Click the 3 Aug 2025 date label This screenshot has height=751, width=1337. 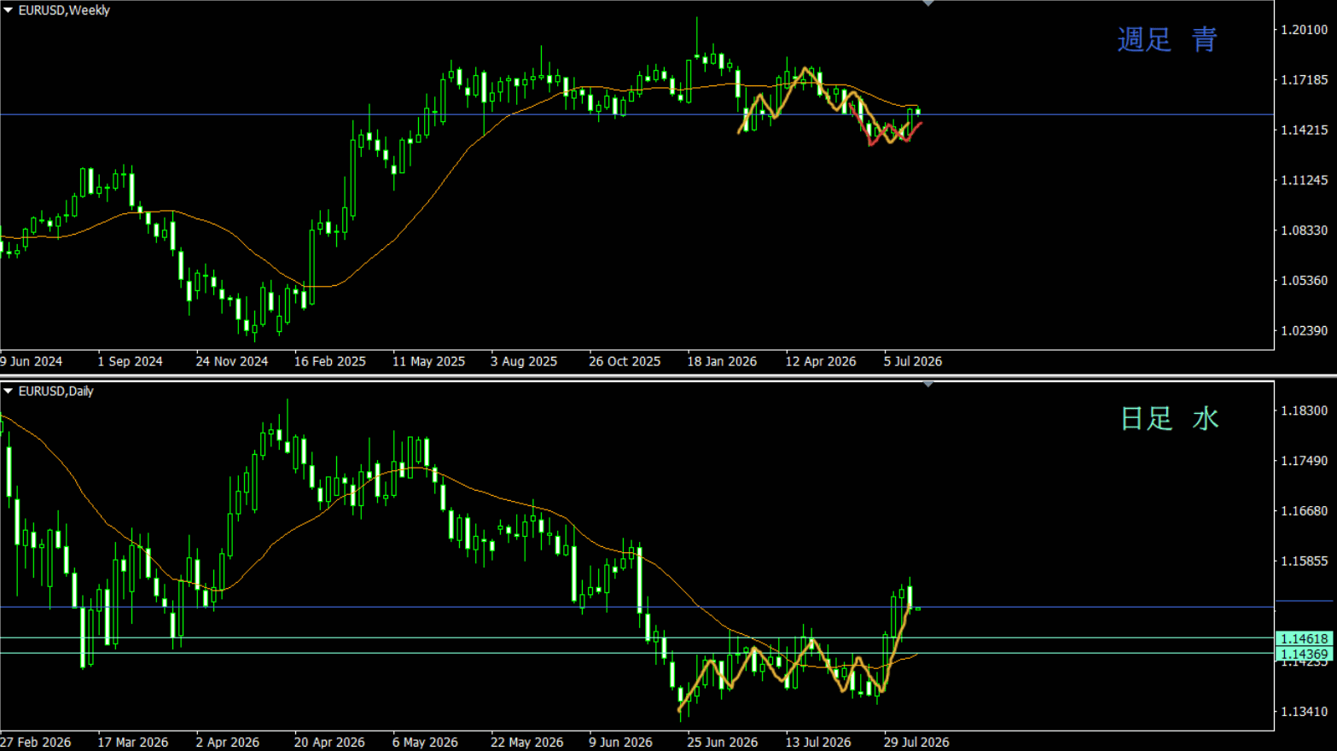coord(524,362)
